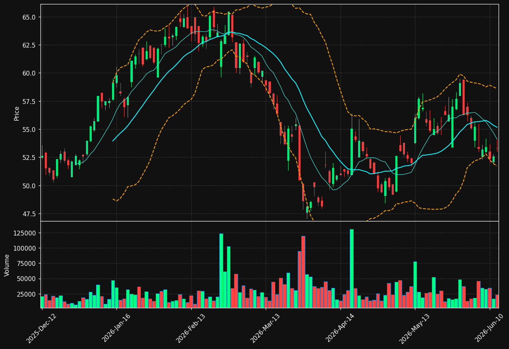Click the 60.0 price axis tick

pos(29,73)
